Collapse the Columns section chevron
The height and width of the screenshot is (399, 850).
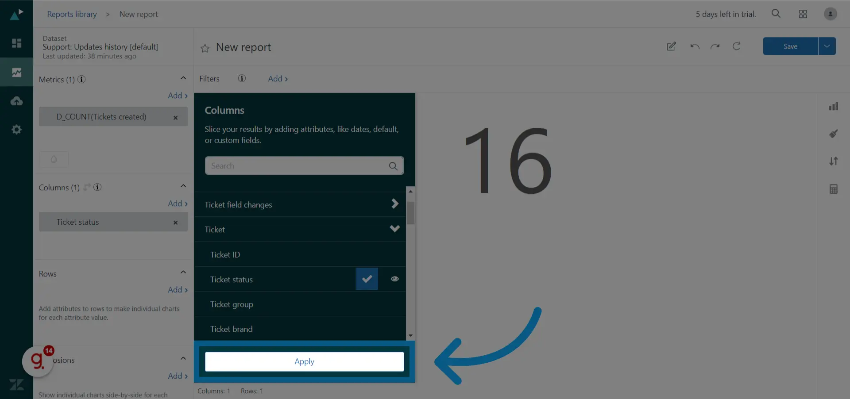tap(183, 186)
